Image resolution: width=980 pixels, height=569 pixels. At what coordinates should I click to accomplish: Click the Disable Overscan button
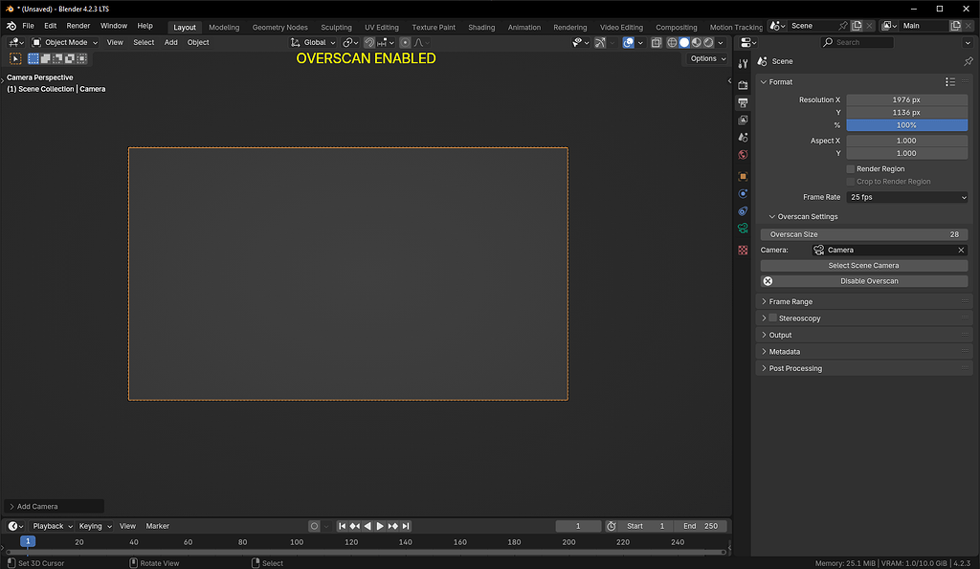click(864, 281)
